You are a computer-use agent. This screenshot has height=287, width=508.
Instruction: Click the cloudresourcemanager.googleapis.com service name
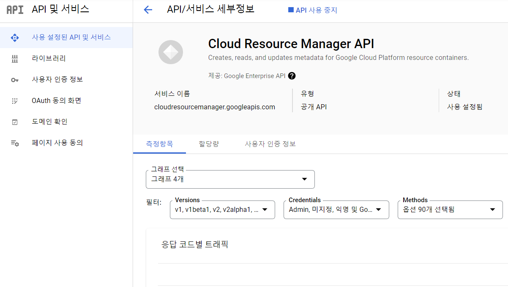[x=215, y=107]
